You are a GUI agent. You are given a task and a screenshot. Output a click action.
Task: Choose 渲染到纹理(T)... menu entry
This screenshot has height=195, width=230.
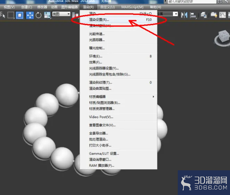119,83
